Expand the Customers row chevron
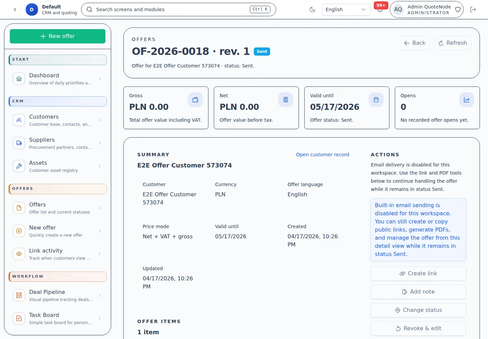 [100, 120]
